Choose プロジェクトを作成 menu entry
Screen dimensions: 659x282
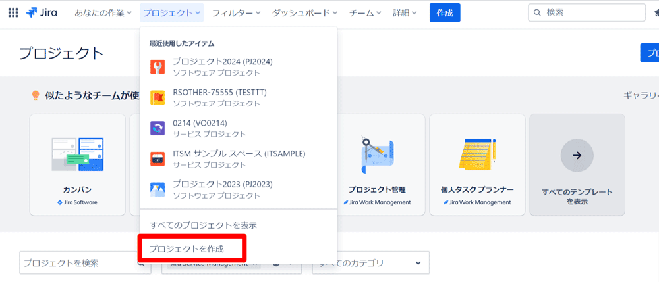coord(239,249)
